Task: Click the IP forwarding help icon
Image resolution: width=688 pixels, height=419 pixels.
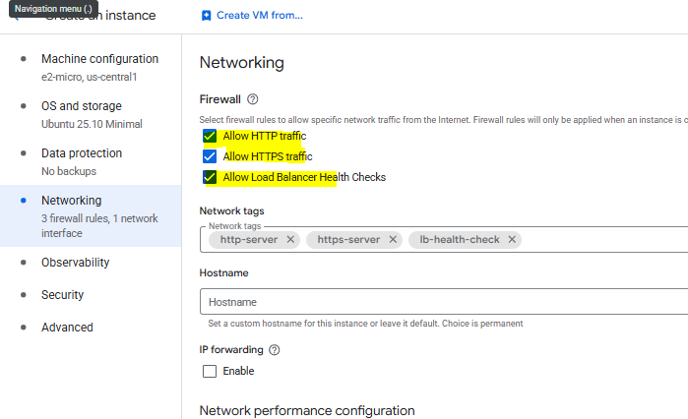Action: (275, 349)
